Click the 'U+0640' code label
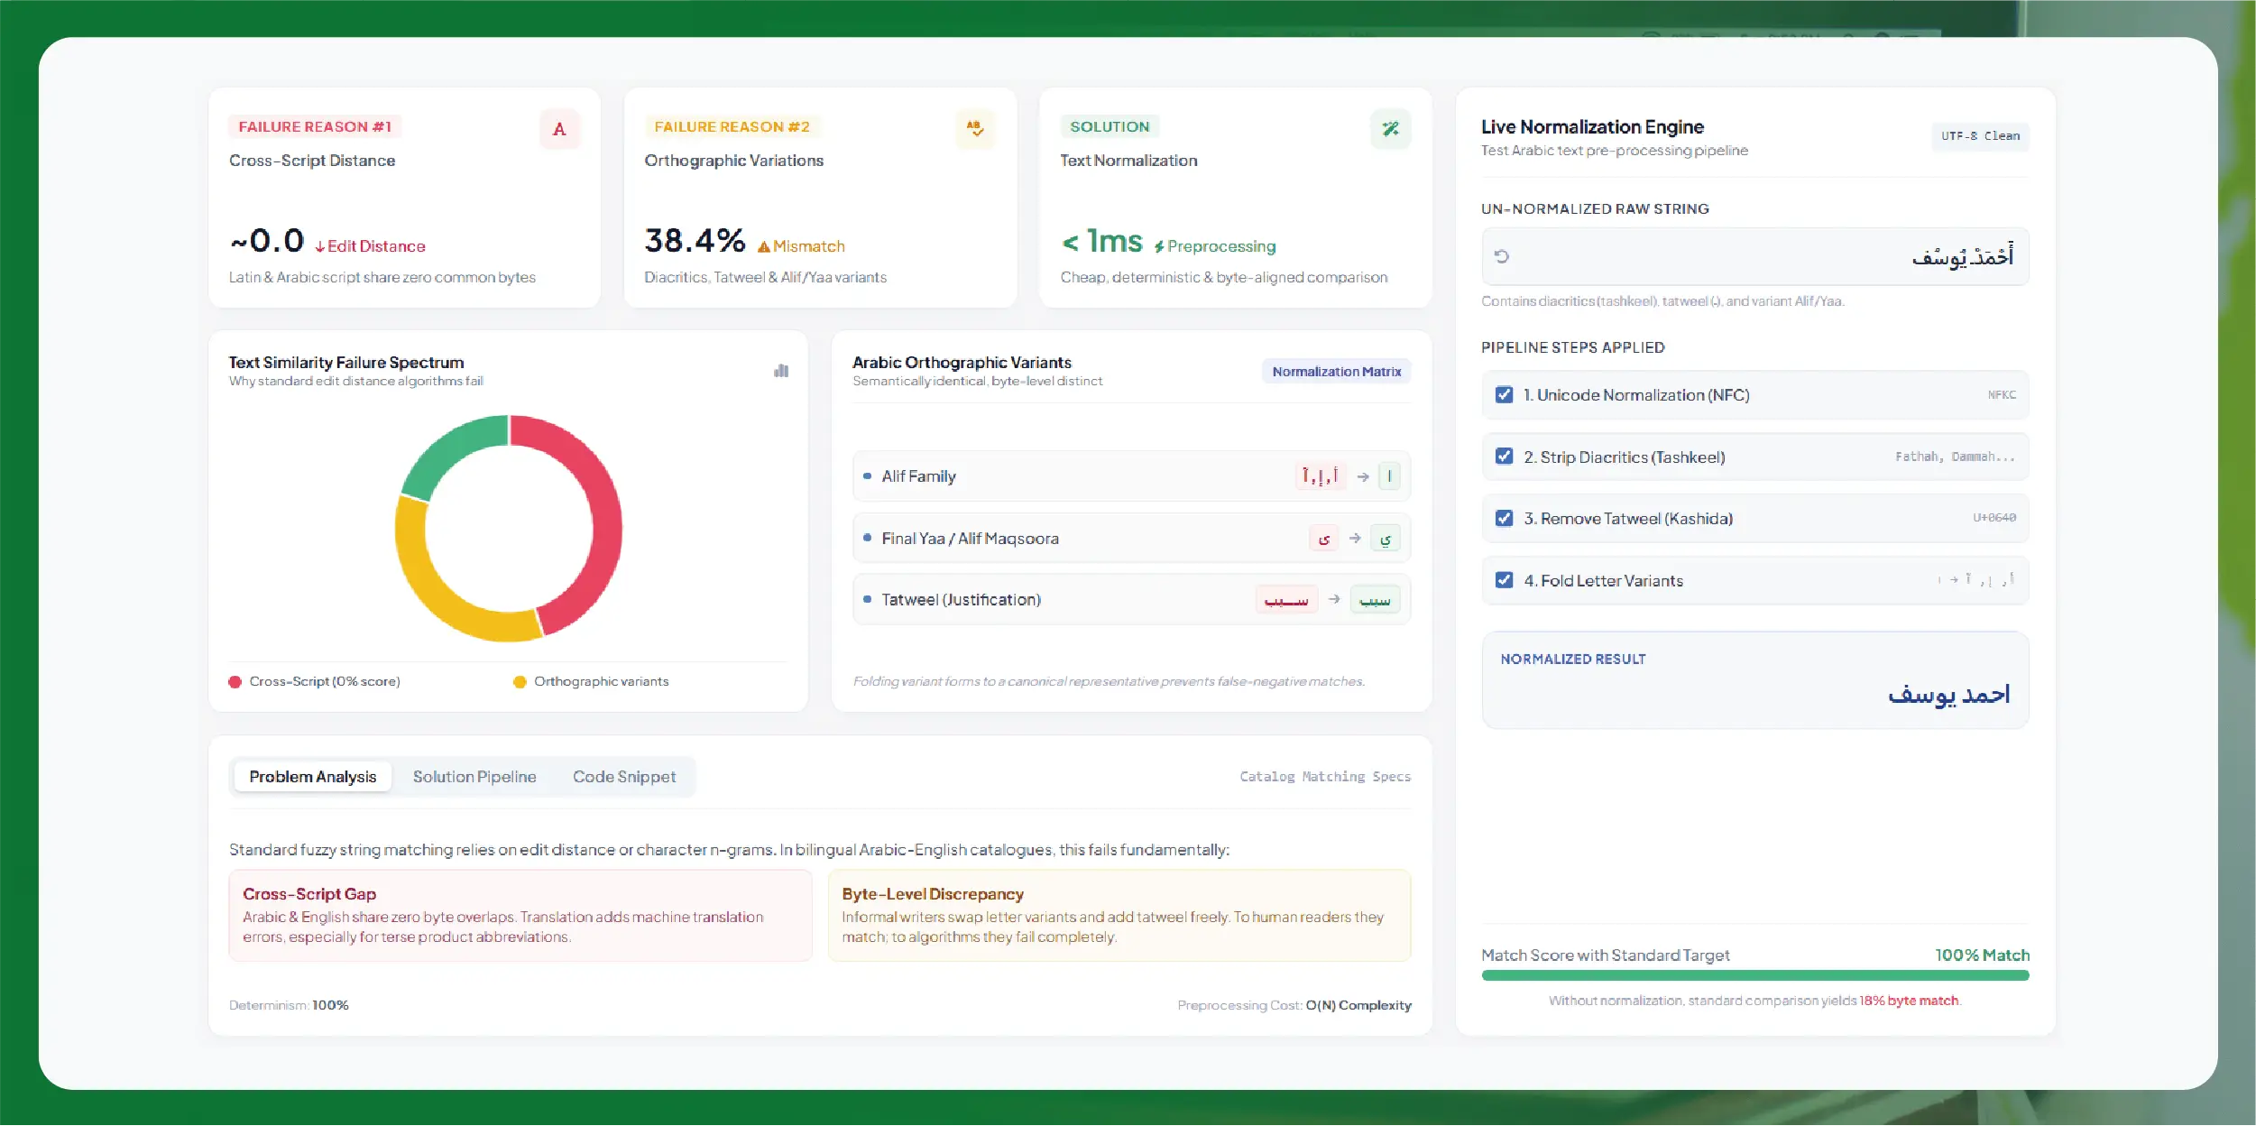This screenshot has height=1126, width=2256. click(x=1994, y=518)
